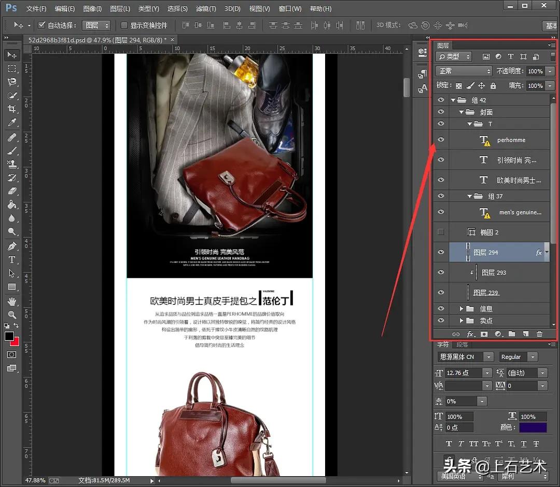
Task: Click the foreground color swatch
Action: click(9, 336)
